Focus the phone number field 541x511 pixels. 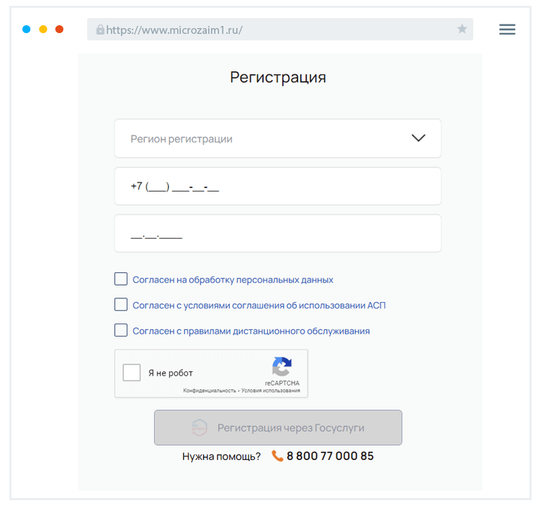[277, 187]
